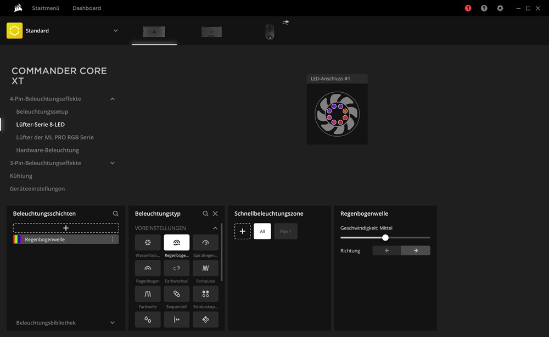Collapse the 4-Pin-Beleuchtungseffekte section
Viewport: 549px width, 337px height.
[x=113, y=99]
